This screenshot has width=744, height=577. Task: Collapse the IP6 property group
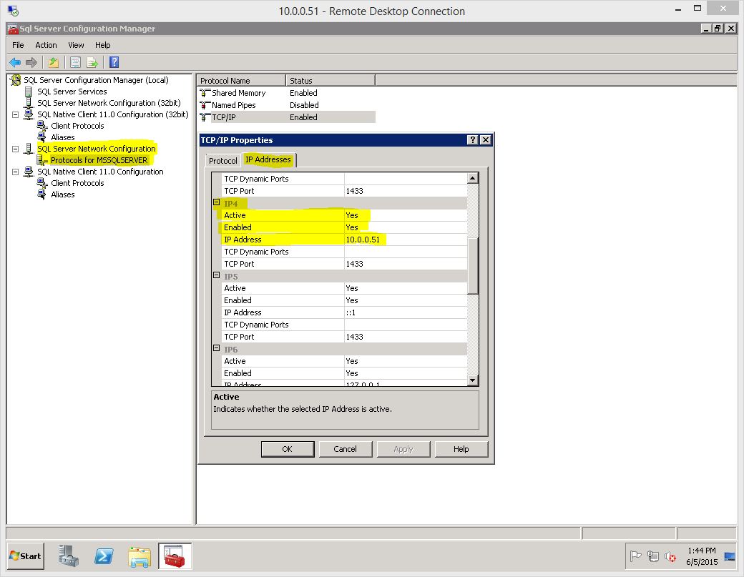coord(216,348)
